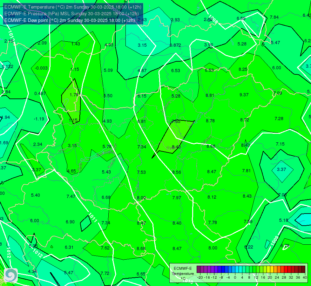This screenshot has height=286, width=311.
Task: Pick the yellow legend swatch above 20
Action: pos(268,269)
